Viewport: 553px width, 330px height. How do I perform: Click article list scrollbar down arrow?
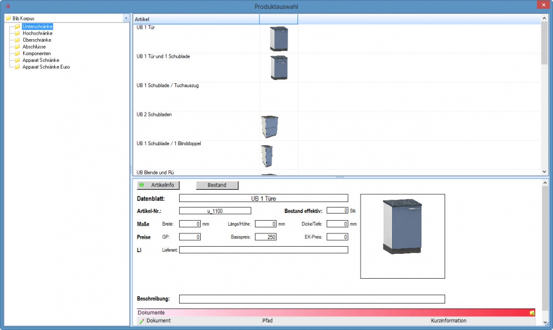[544, 172]
